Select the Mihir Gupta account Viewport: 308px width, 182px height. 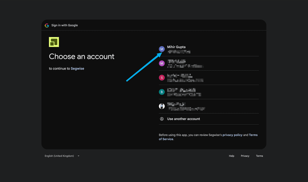pos(209,49)
